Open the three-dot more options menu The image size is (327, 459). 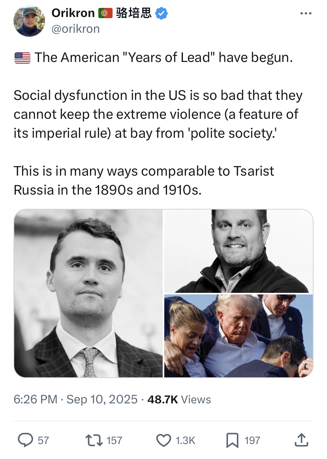306,13
